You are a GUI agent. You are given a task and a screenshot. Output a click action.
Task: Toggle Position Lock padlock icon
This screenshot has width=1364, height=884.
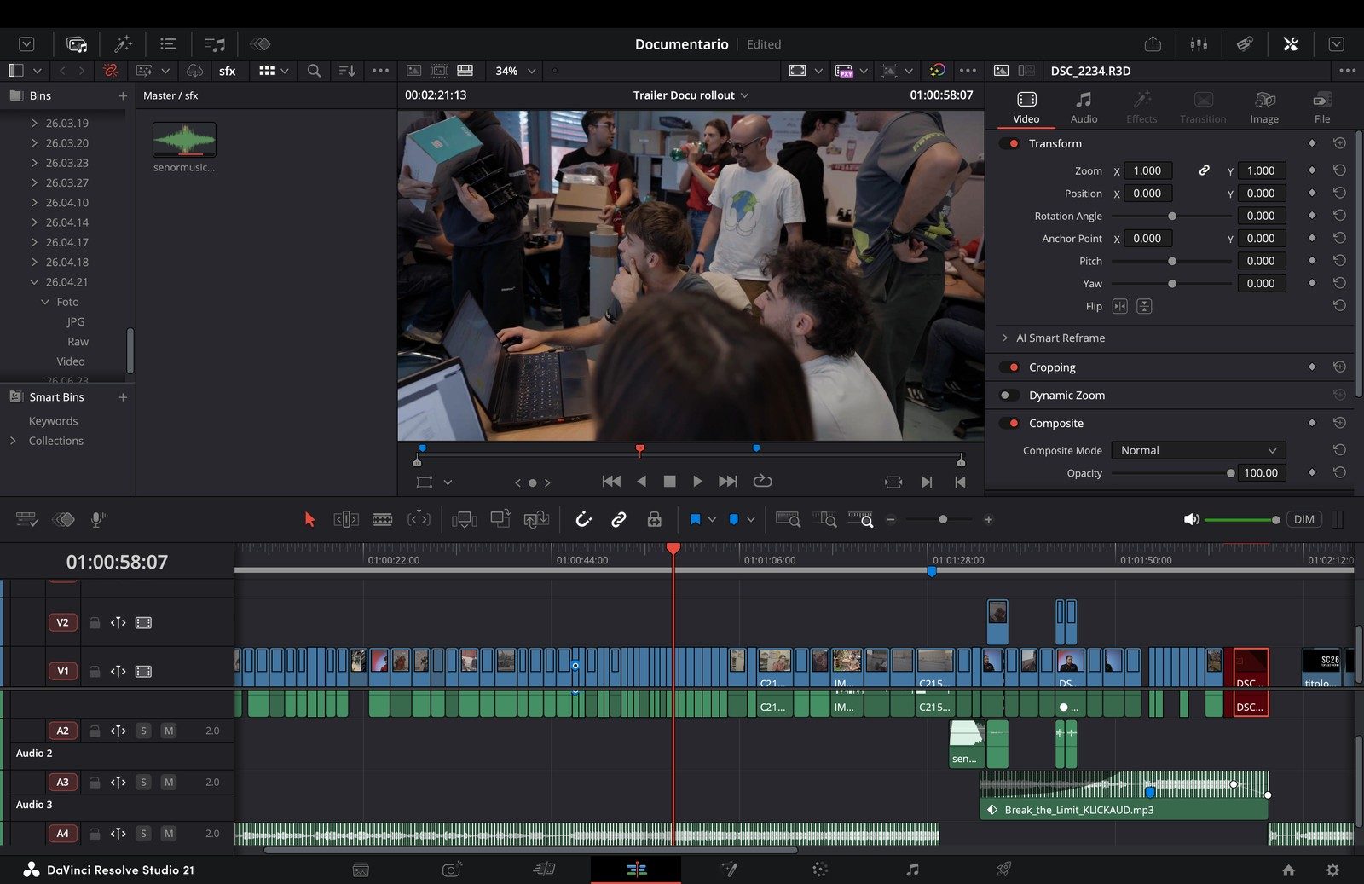point(655,519)
